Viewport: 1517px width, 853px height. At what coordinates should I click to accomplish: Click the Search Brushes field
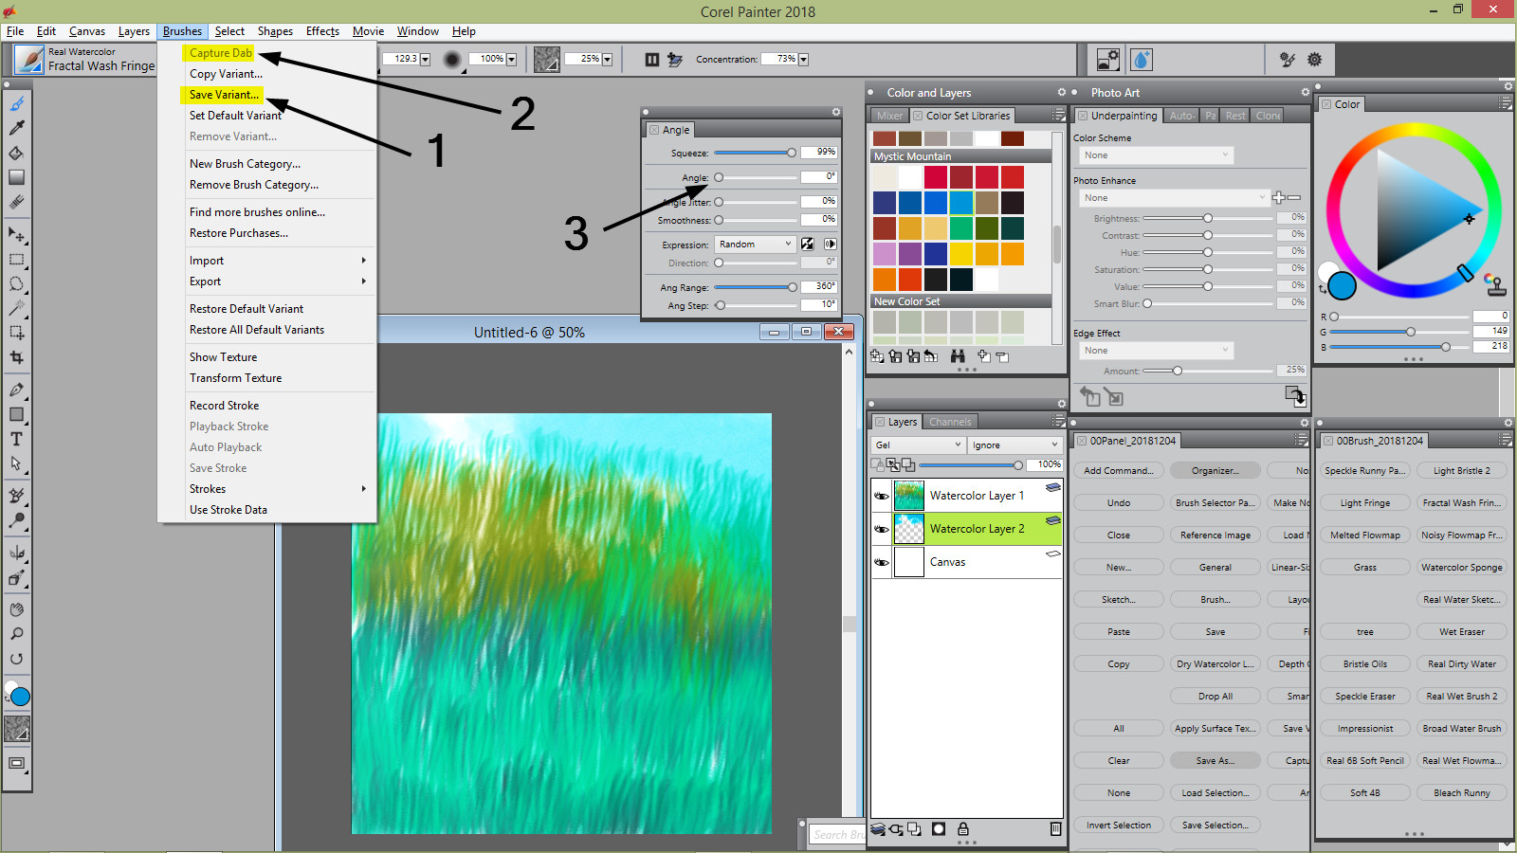(x=838, y=835)
